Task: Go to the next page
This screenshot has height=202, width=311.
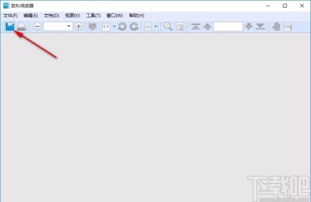Action: [249, 26]
